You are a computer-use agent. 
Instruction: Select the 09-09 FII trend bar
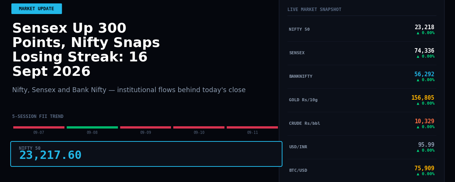point(146,127)
